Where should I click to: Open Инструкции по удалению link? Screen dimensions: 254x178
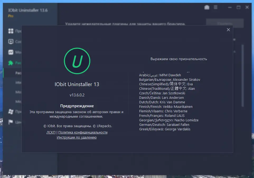[x=77, y=137]
